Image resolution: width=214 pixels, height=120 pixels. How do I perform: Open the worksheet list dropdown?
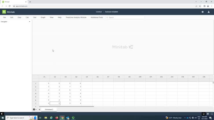(x=35, y=110)
